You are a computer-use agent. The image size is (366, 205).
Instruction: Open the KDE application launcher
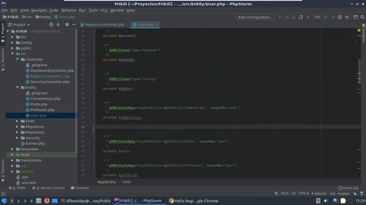4,200
